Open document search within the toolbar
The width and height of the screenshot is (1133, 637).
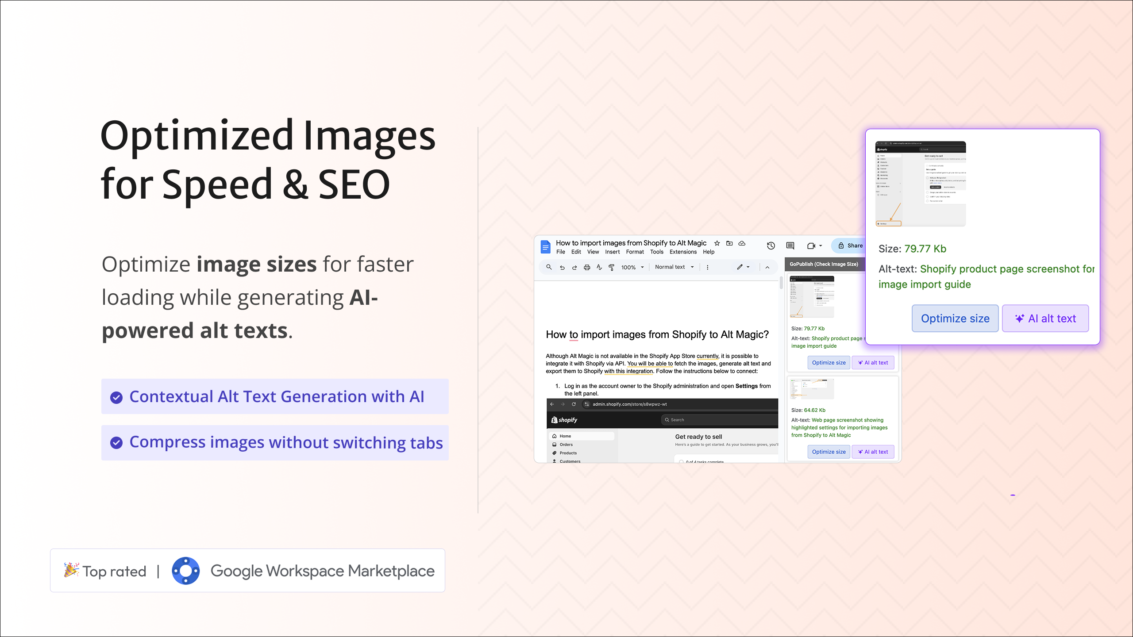click(549, 267)
